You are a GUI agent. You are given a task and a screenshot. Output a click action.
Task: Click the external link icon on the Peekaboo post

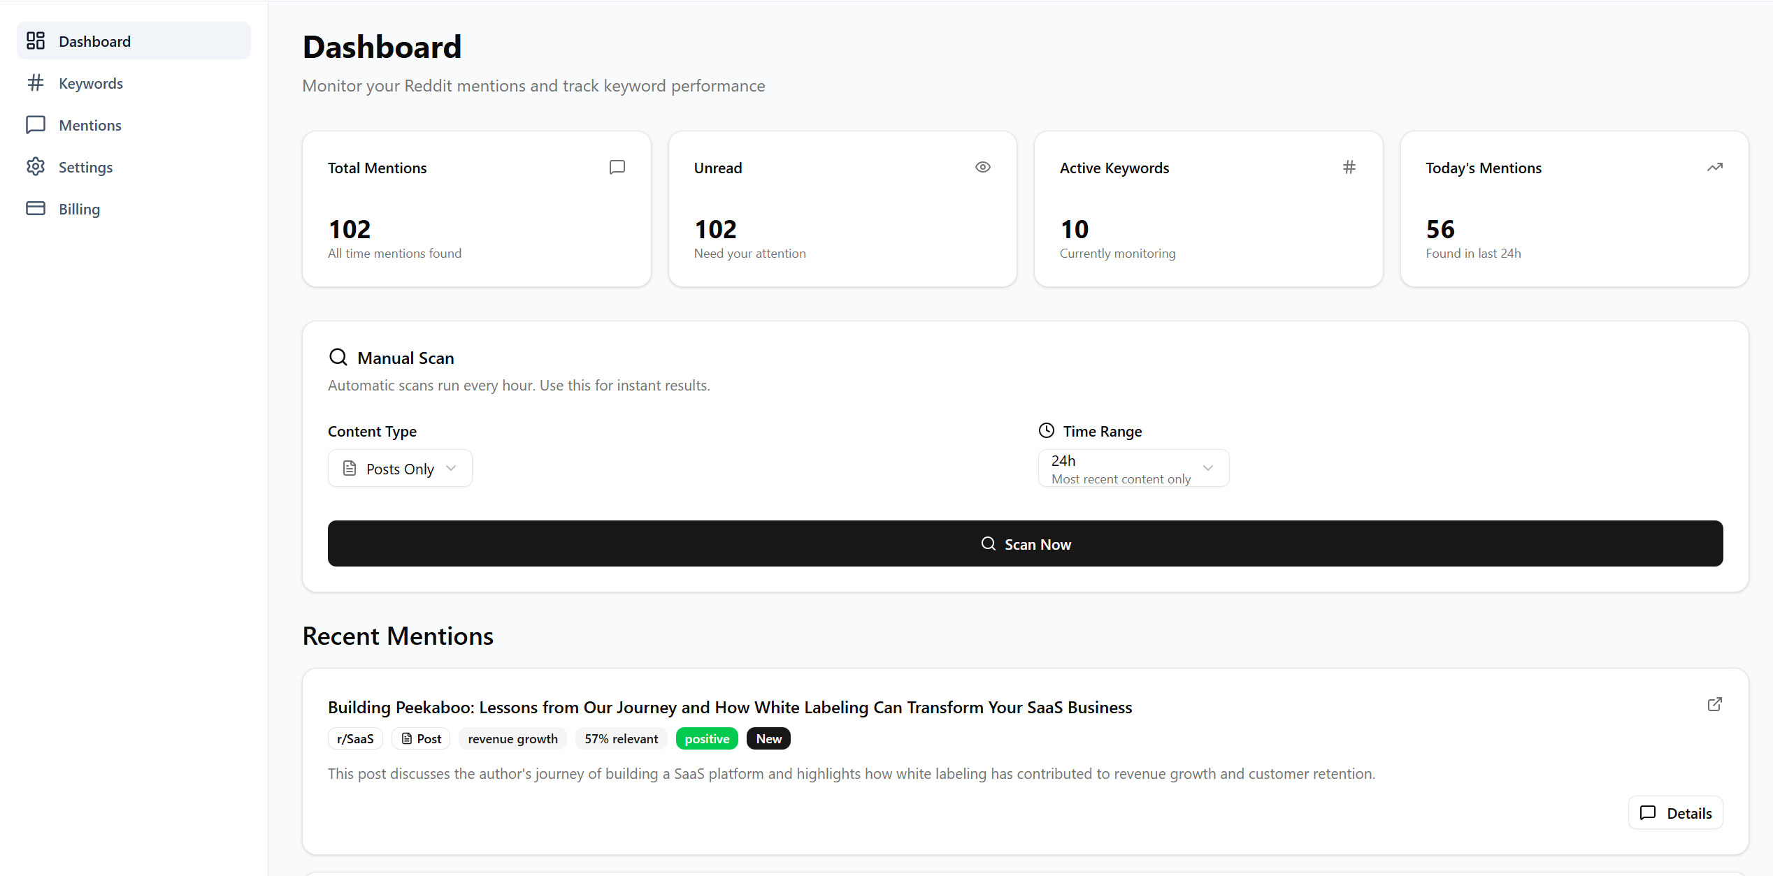1715,704
